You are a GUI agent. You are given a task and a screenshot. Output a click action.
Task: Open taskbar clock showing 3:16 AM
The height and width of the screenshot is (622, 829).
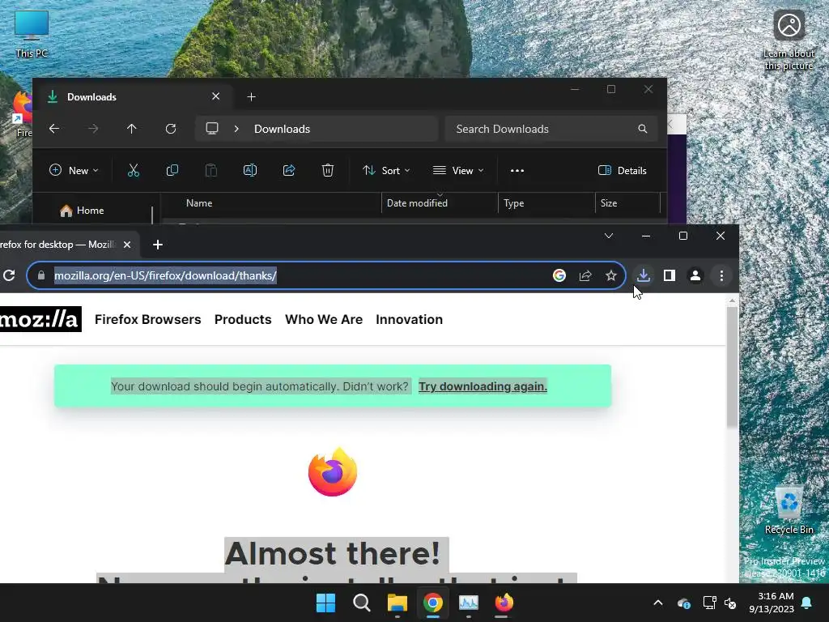(x=772, y=603)
